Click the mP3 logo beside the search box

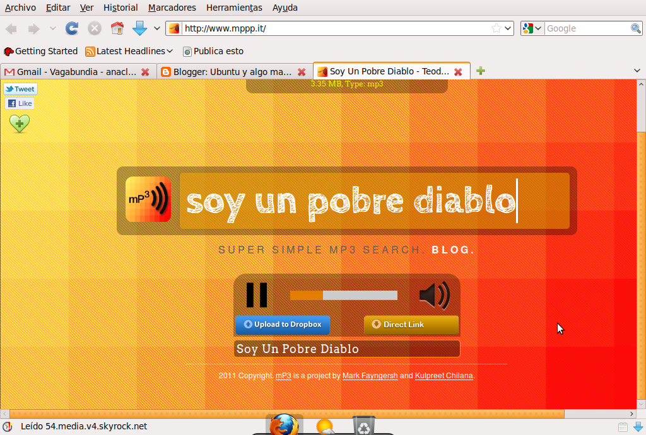coord(148,200)
